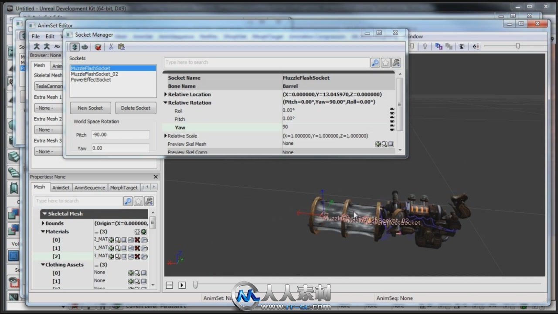
Task: Expand Bounds property
Action: tap(43, 223)
